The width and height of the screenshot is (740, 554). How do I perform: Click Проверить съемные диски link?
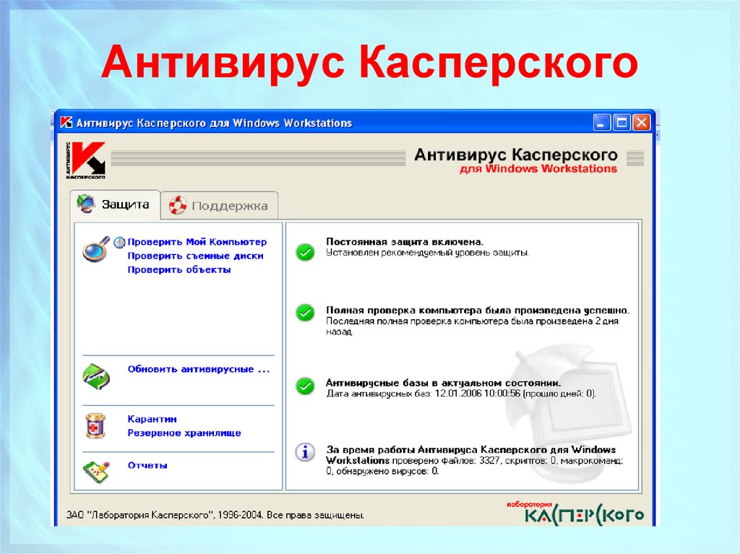click(195, 256)
